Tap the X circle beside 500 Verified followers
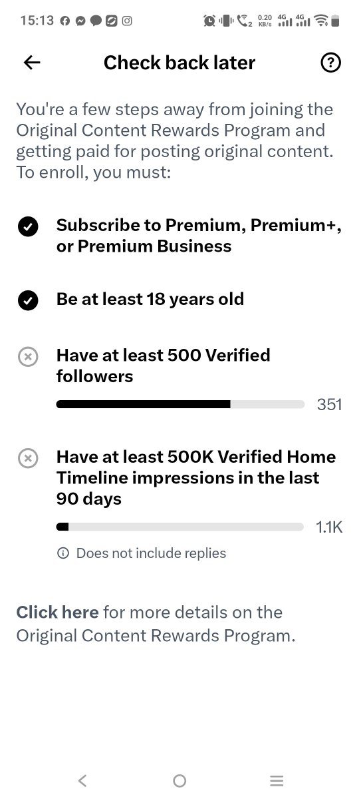Viewport: 359px width, 799px height. [x=27, y=358]
